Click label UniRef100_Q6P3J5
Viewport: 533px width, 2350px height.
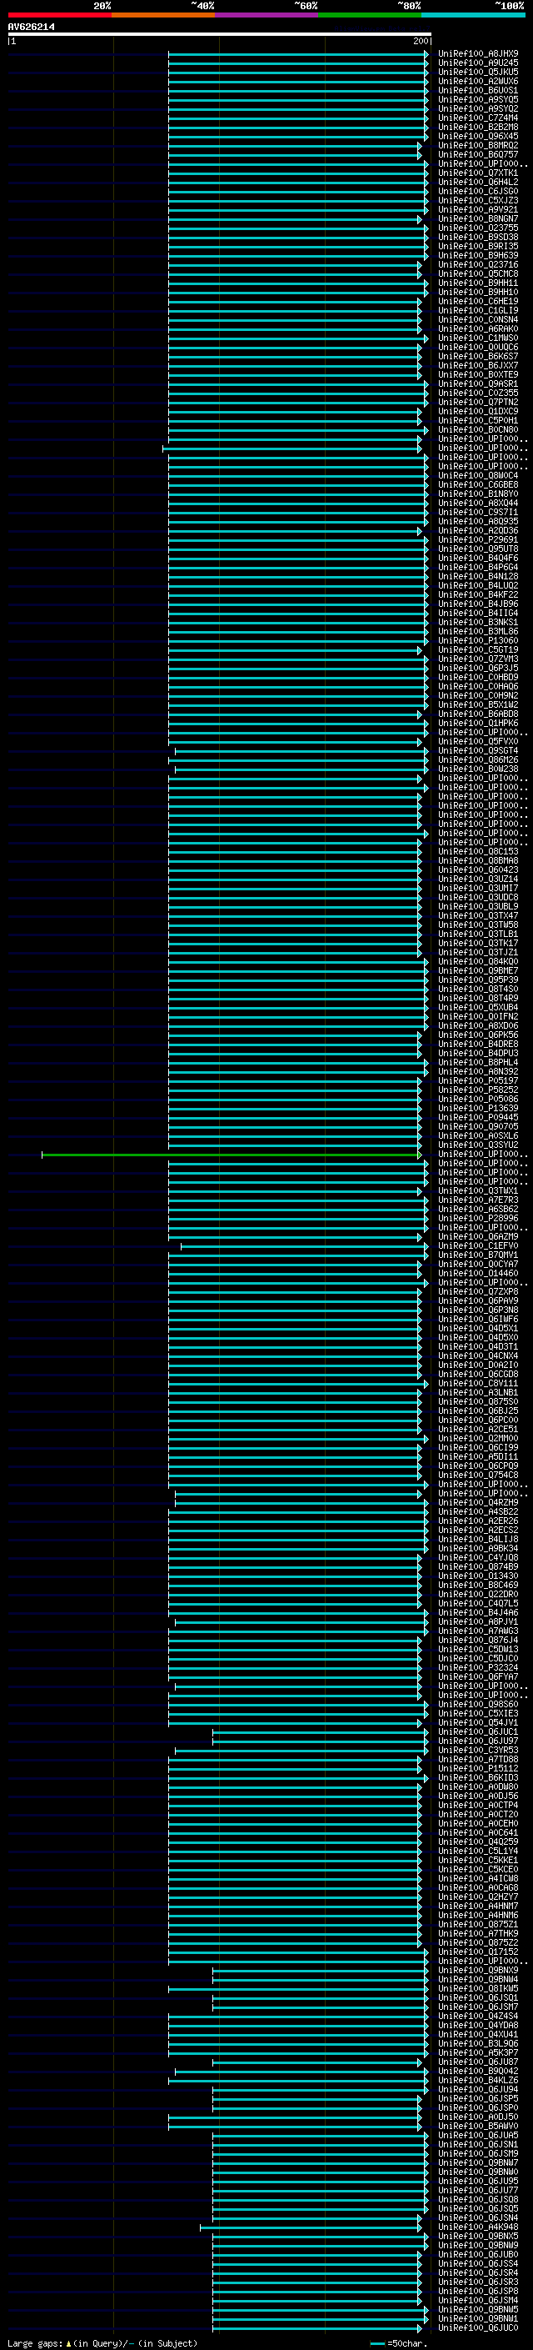click(x=478, y=668)
